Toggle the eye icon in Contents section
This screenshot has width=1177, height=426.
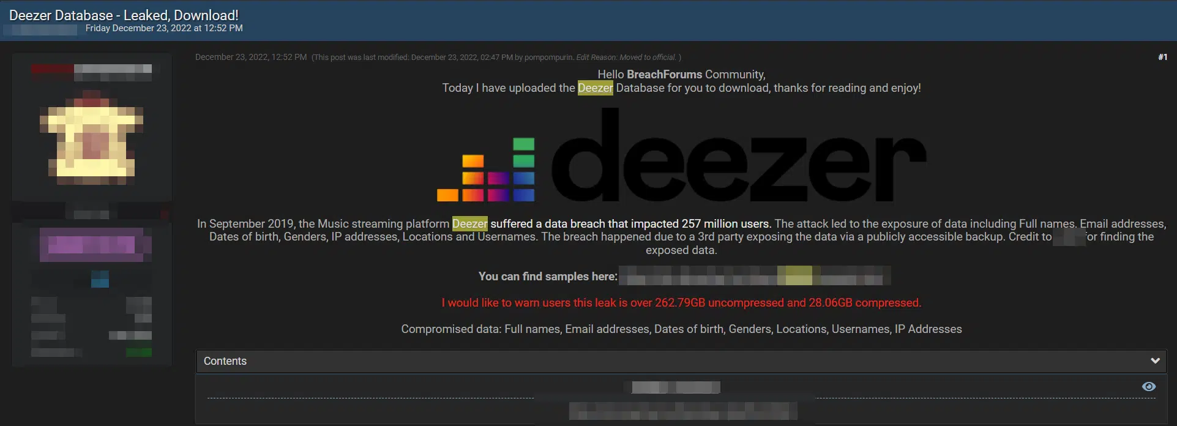click(x=1149, y=386)
